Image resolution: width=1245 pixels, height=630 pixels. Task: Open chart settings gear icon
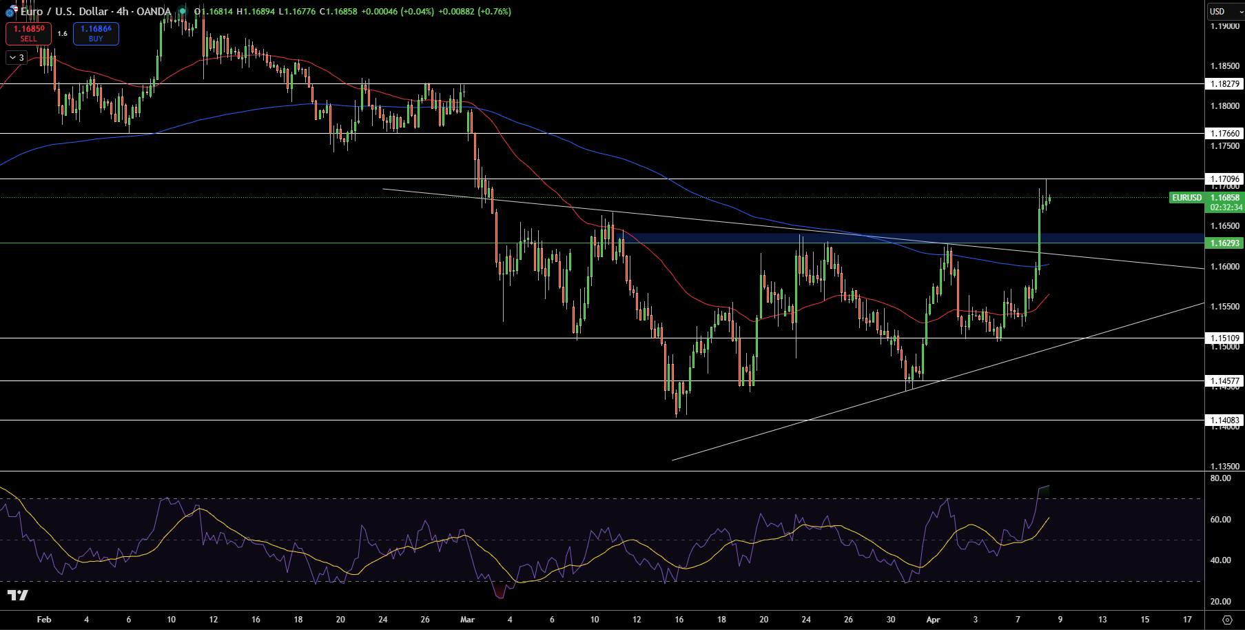click(x=1227, y=620)
